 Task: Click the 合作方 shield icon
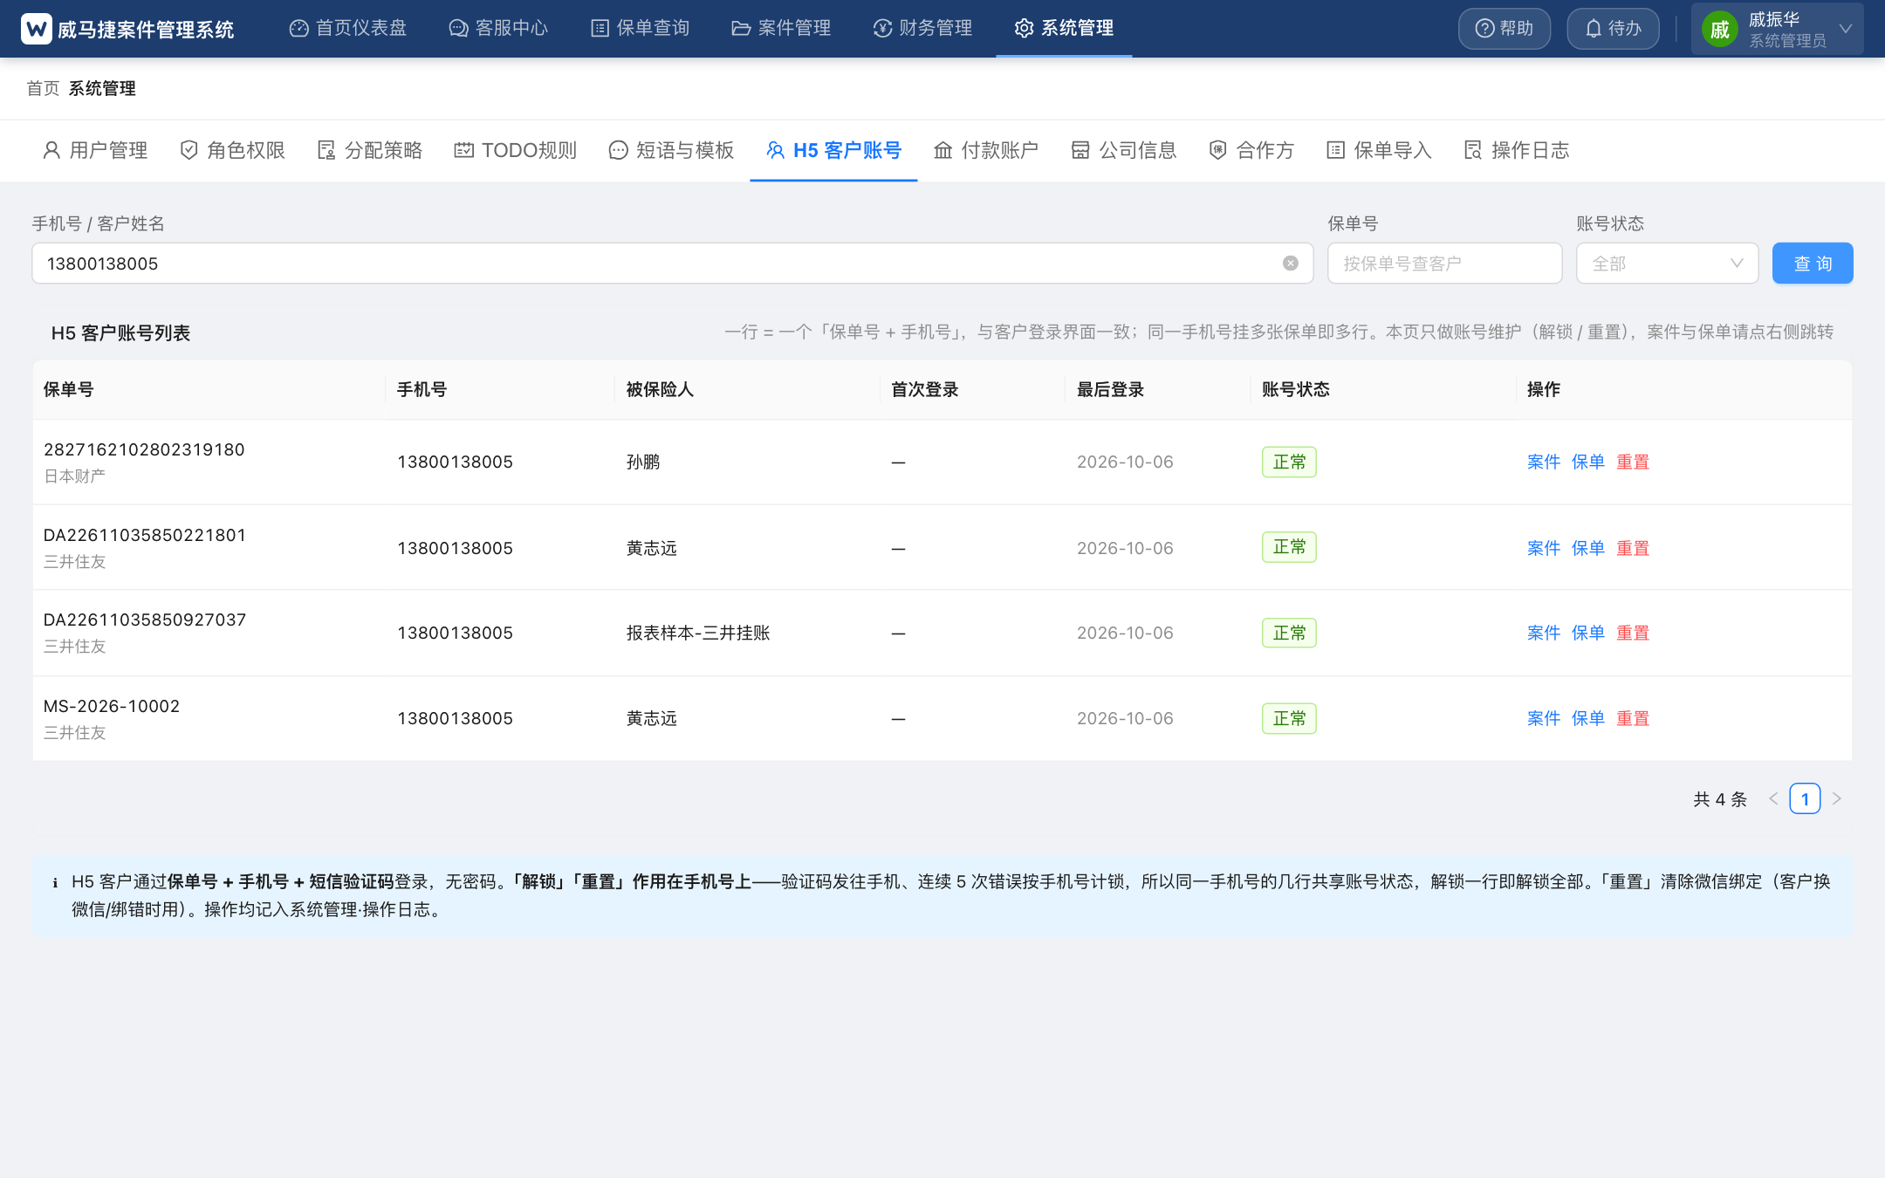[x=1217, y=150]
